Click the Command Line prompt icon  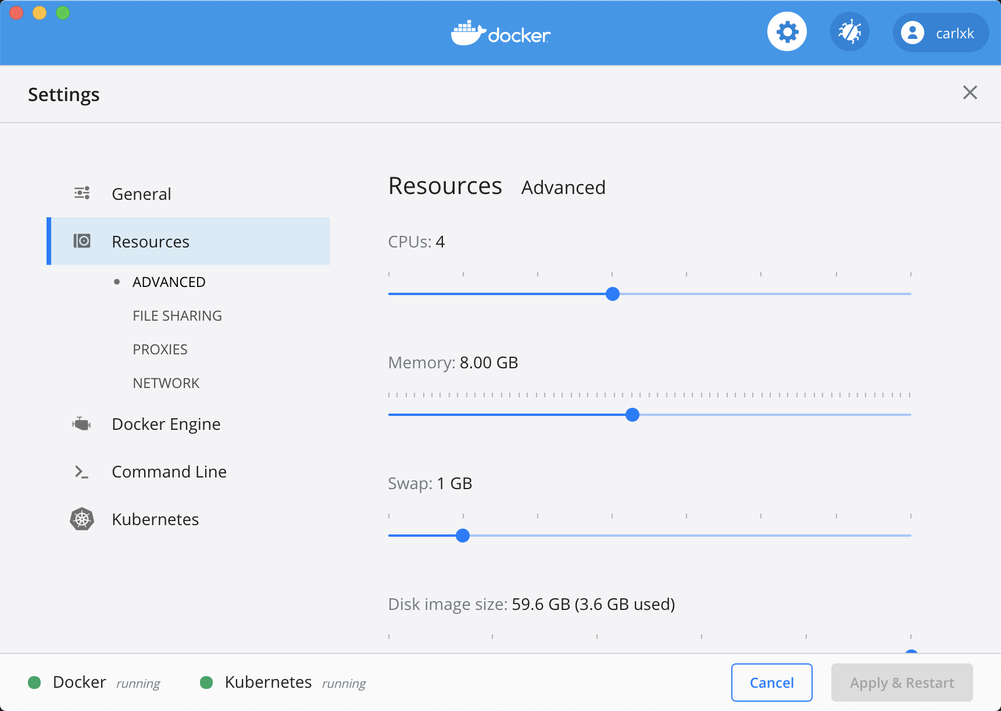pos(82,472)
